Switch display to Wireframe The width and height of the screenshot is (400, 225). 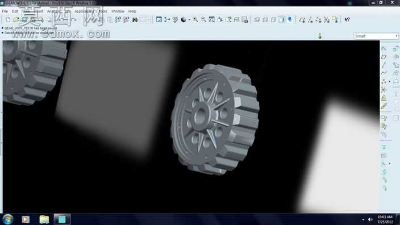tap(257, 20)
